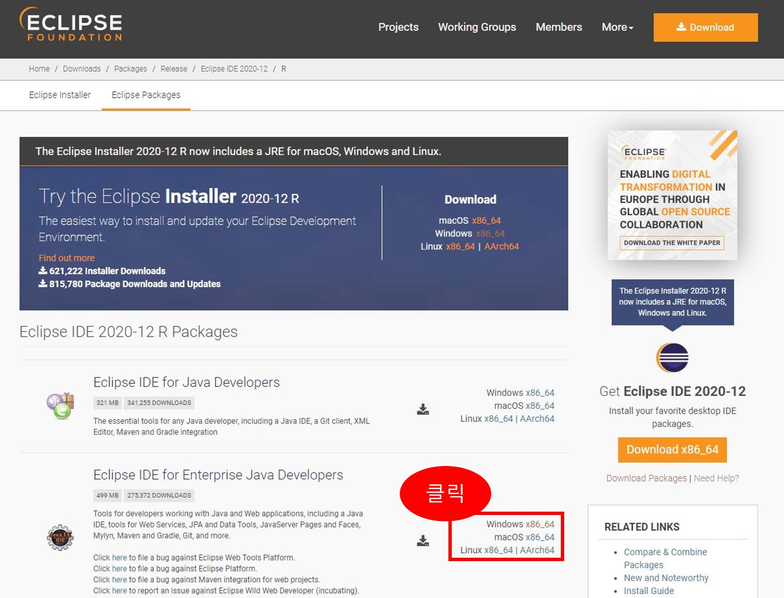Click the 321 MB size badge
Image resolution: width=784 pixels, height=598 pixels.
107,403
